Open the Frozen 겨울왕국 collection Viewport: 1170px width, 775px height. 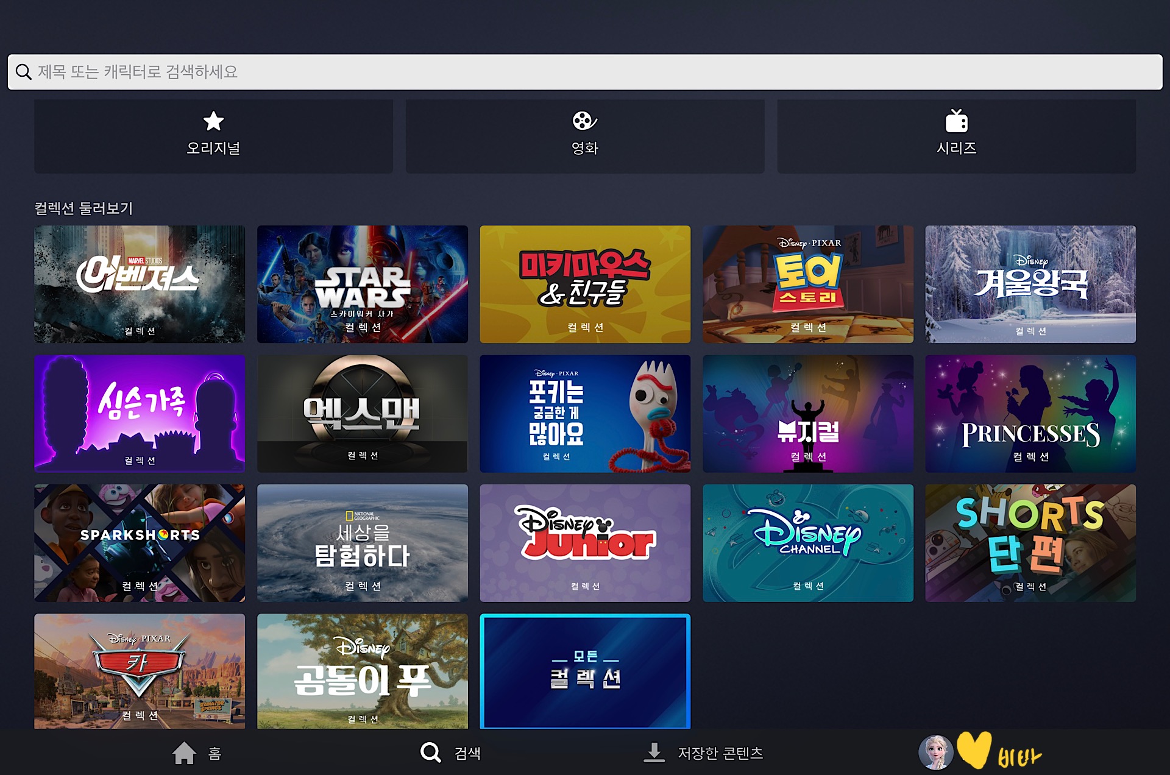click(x=1030, y=284)
